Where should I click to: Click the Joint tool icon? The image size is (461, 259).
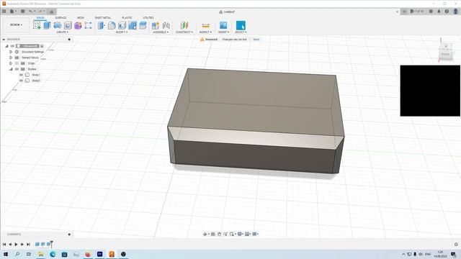click(x=166, y=25)
